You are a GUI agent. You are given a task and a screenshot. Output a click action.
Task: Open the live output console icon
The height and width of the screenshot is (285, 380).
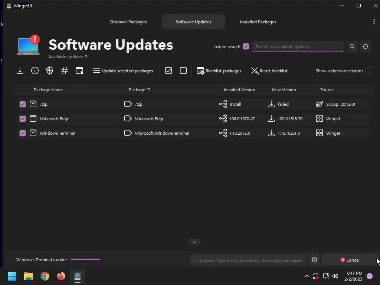pos(314,260)
